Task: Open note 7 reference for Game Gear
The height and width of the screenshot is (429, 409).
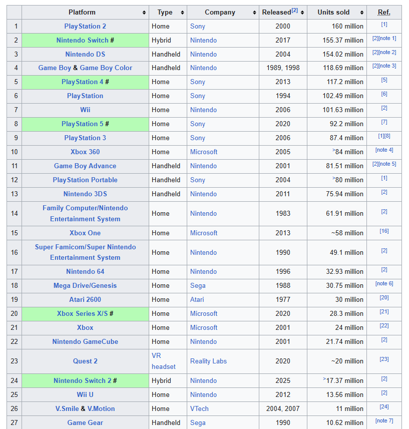Action: tap(384, 420)
